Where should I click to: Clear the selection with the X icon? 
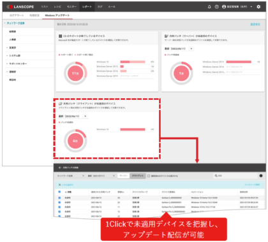tap(59, 185)
